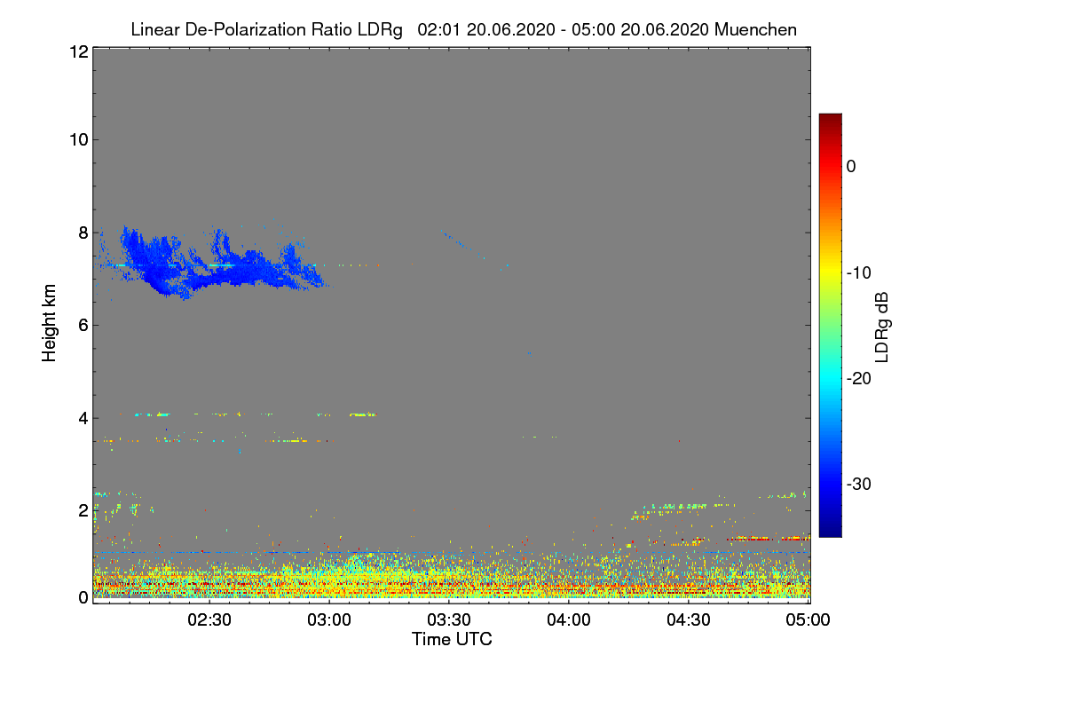Click the LDRg color scale bar
The image size is (1065, 710).
(x=830, y=325)
